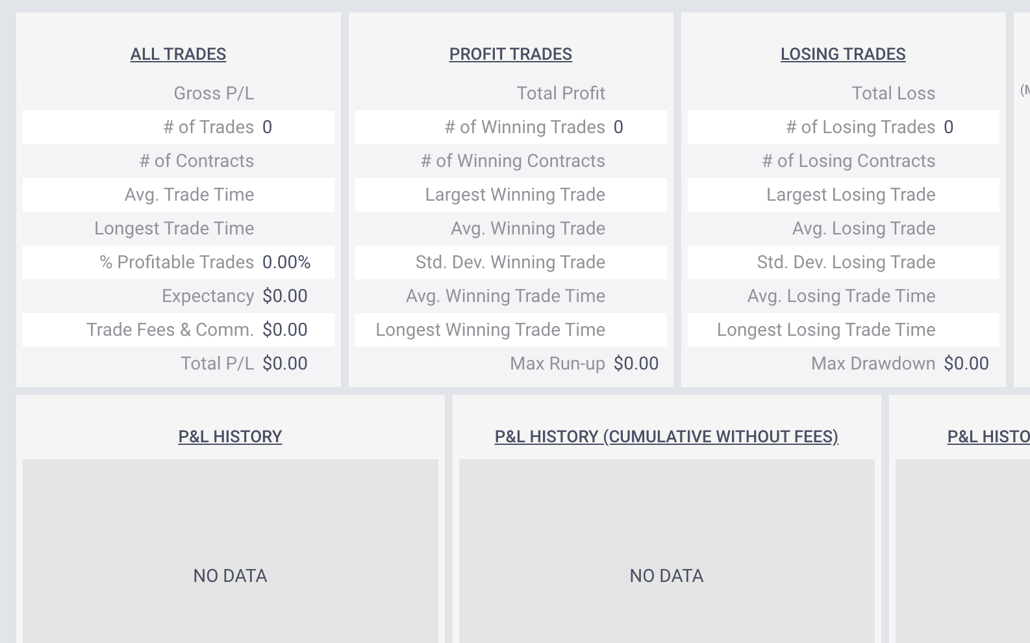Open the partially visible rightmost P&L HISTORY header
Image resolution: width=1030 pixels, height=643 pixels.
point(986,436)
